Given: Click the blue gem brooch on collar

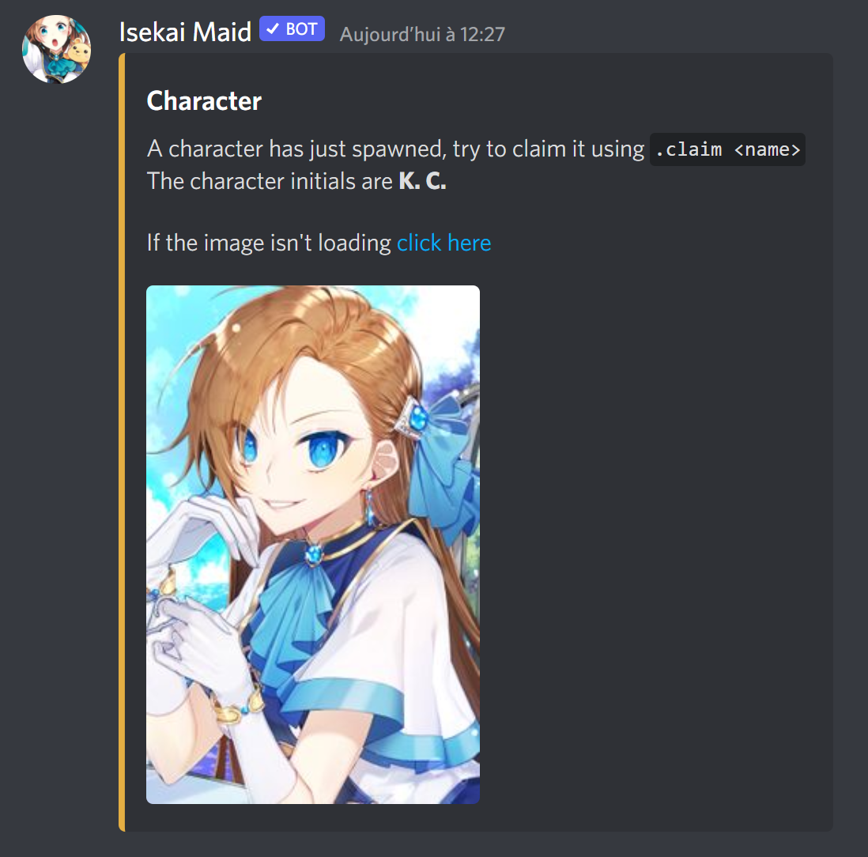Looking at the screenshot, I should click(x=314, y=553).
